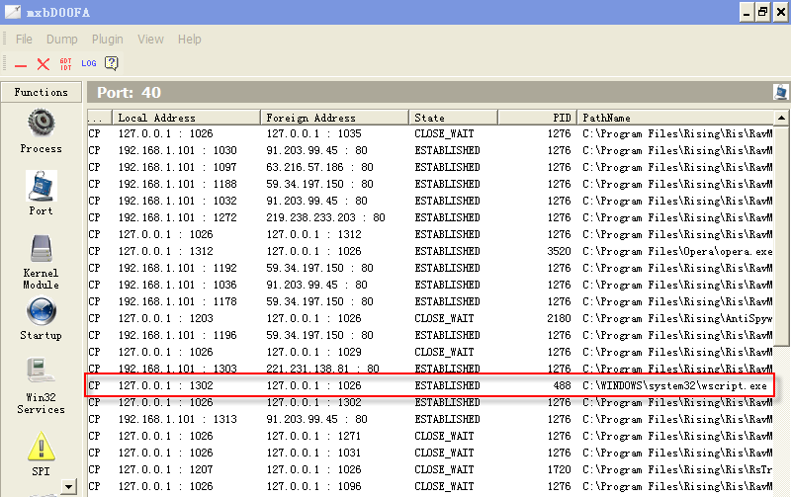791x497 pixels.
Task: Click the list scroll up arrow
Action: (781, 118)
